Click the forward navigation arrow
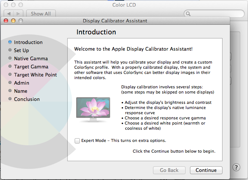248x180 pixels. coord(19,14)
